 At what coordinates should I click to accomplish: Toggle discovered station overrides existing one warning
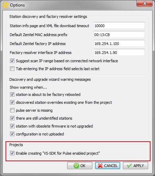[12, 102]
